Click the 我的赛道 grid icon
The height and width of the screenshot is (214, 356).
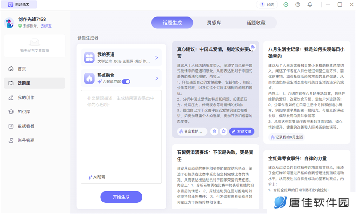[89, 58]
